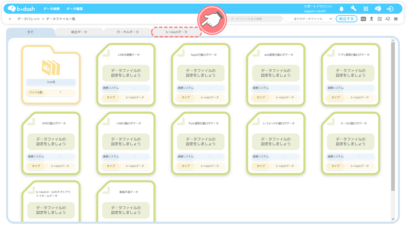Switch to list view icon

(x=396, y=19)
